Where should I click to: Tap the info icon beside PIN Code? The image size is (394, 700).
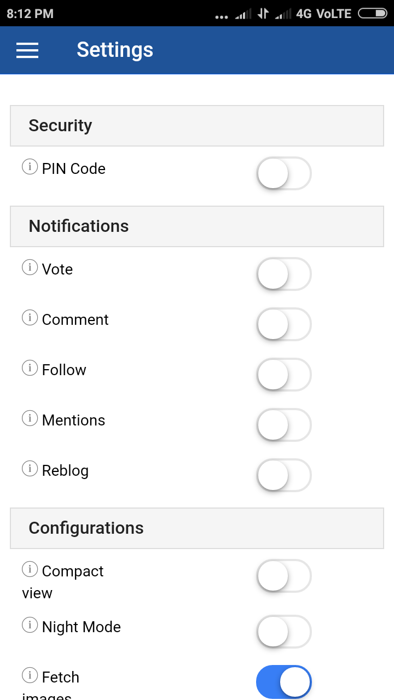click(x=30, y=167)
